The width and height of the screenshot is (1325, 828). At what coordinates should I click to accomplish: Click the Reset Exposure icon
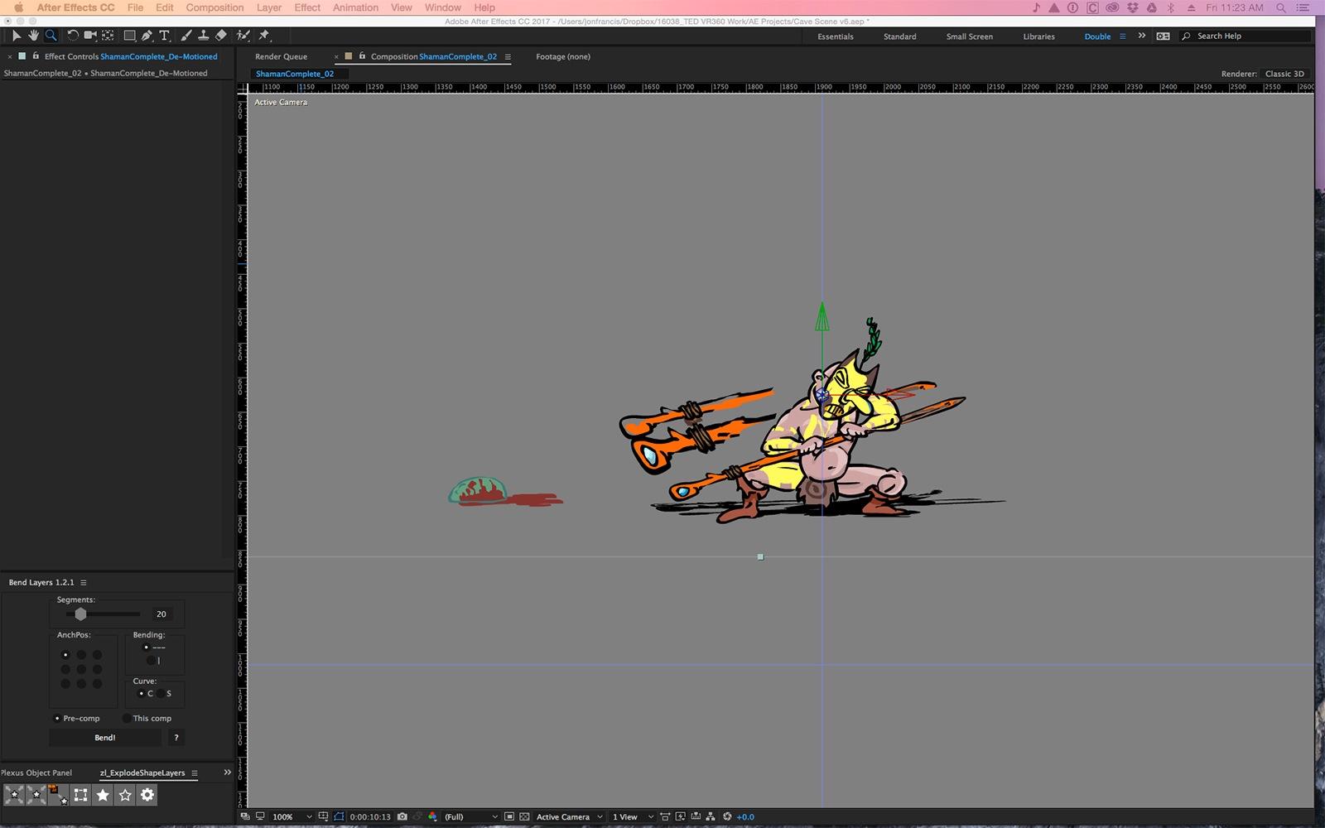pyautogui.click(x=727, y=816)
